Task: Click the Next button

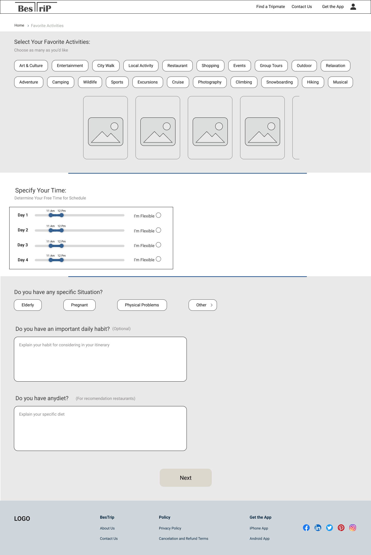Action: [x=186, y=478]
